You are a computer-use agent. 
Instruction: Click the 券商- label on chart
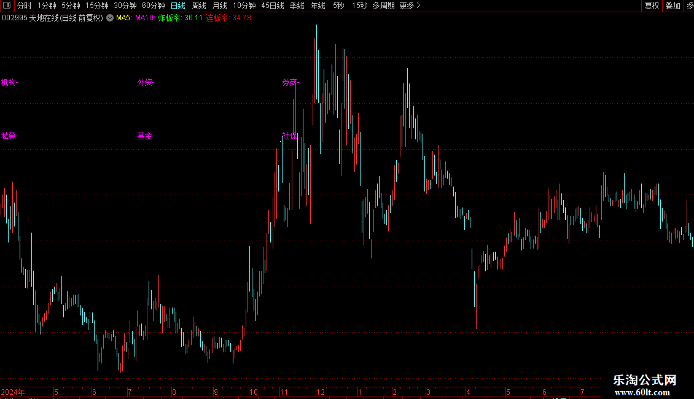290,82
